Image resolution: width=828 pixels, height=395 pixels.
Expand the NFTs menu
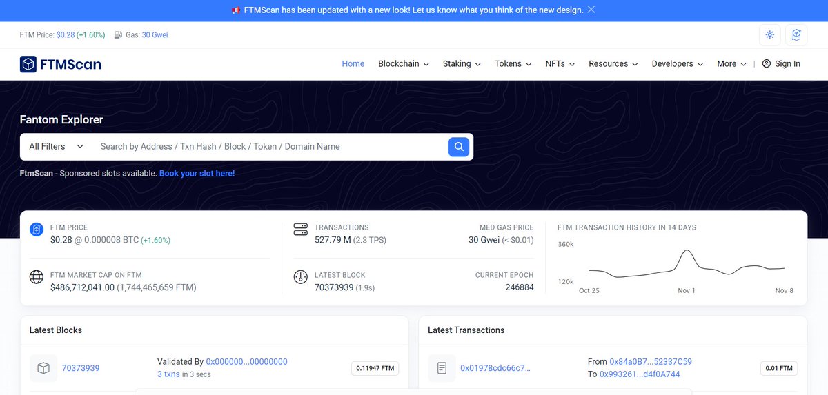point(560,63)
